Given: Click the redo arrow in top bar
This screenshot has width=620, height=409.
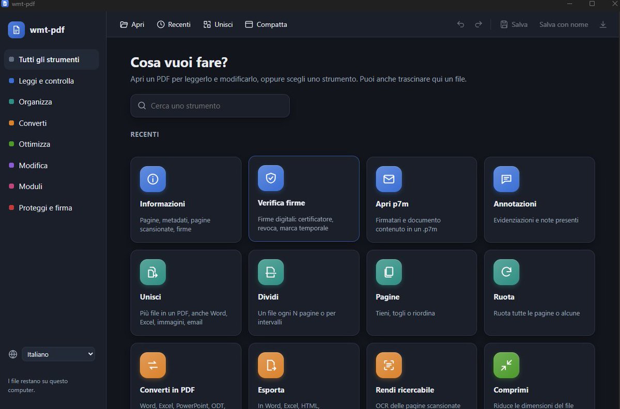Looking at the screenshot, I should pos(478,24).
